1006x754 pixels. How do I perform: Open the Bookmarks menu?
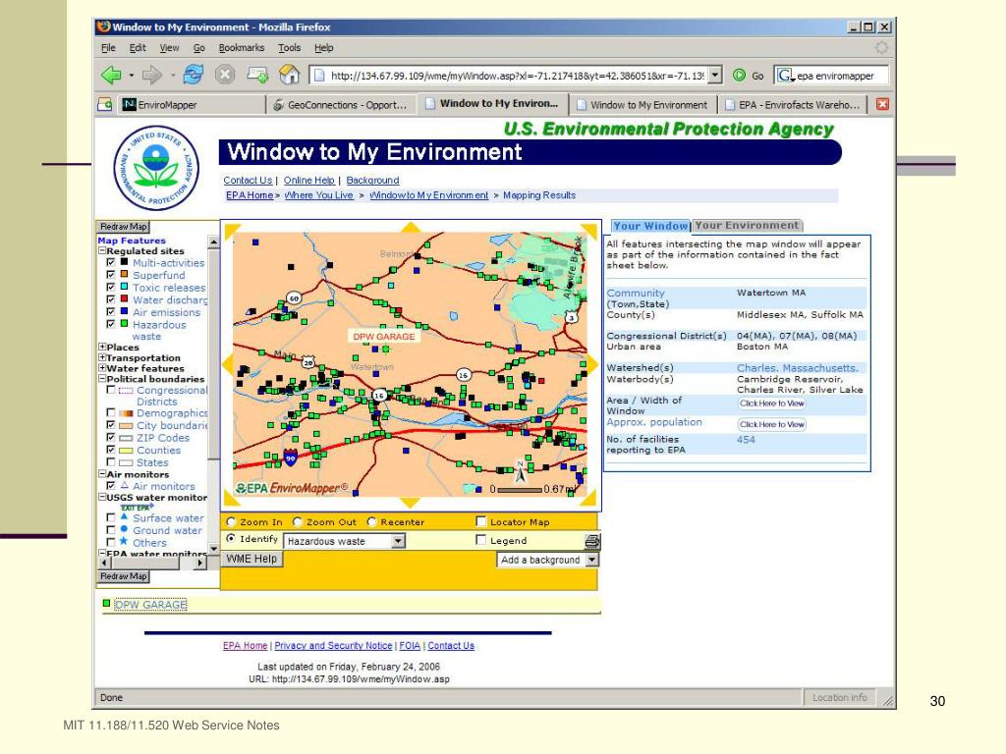(x=242, y=47)
